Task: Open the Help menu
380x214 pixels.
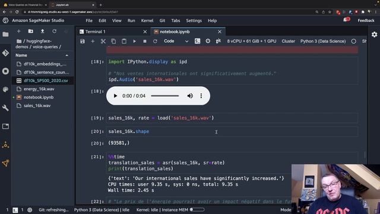Action: [212, 21]
